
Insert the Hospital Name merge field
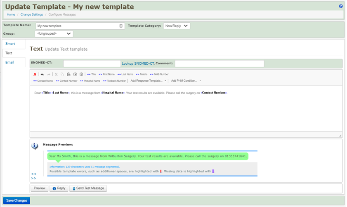(90, 81)
